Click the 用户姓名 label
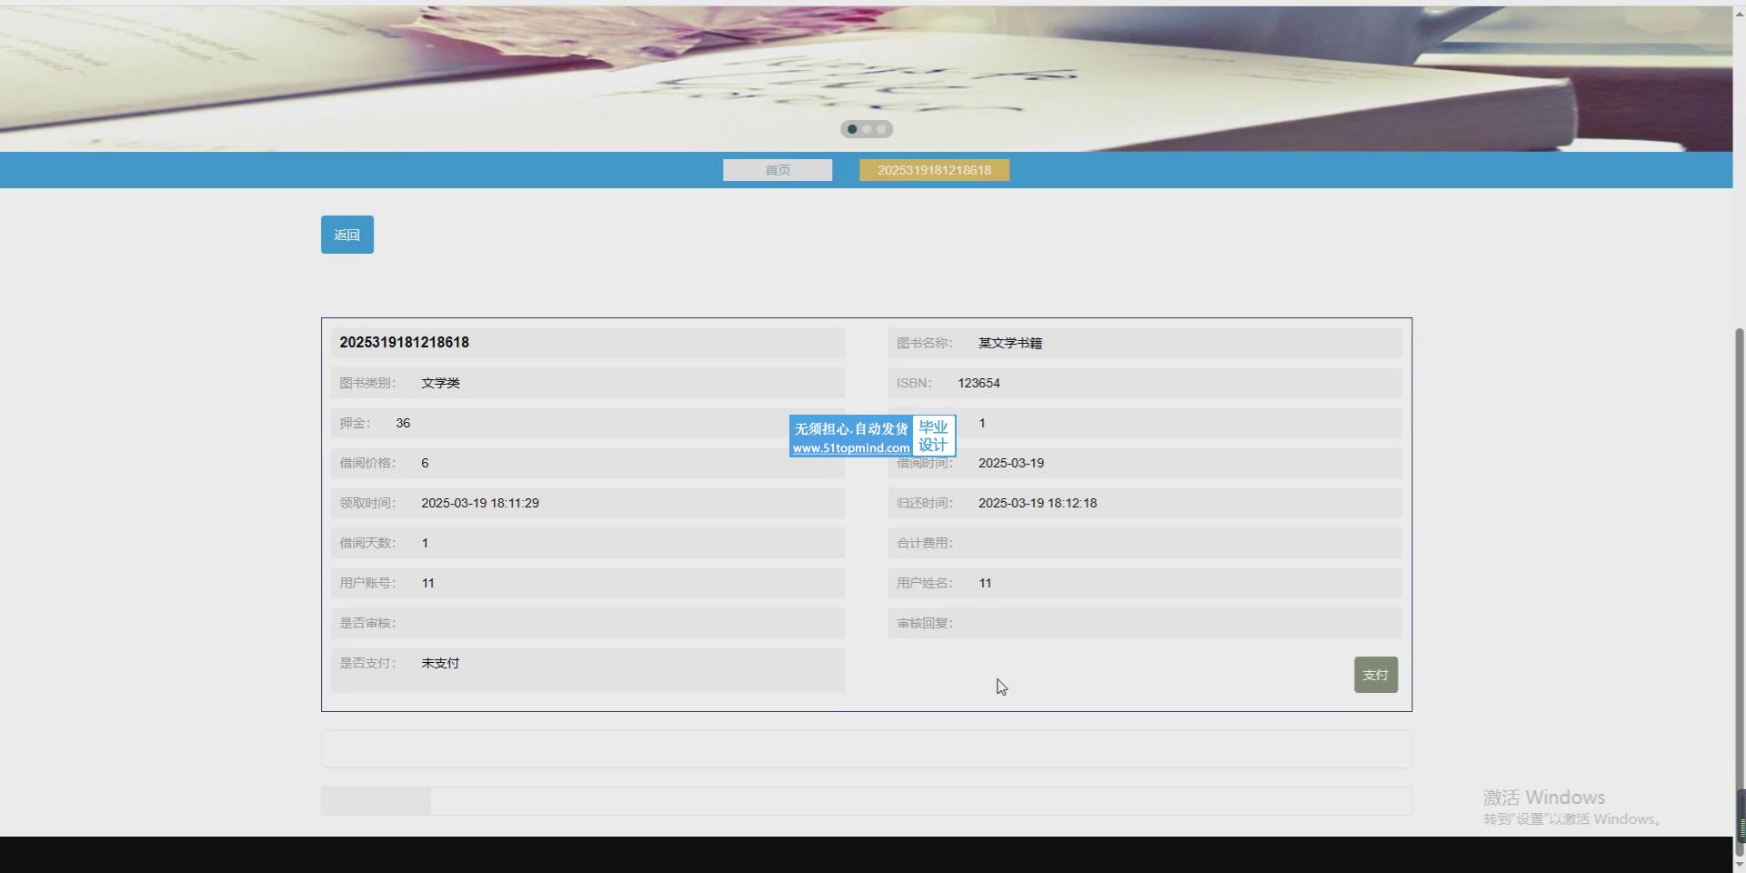This screenshot has height=873, width=1746. point(925,583)
